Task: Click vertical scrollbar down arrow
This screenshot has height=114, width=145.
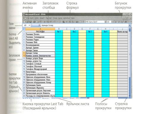Action: click(130, 96)
